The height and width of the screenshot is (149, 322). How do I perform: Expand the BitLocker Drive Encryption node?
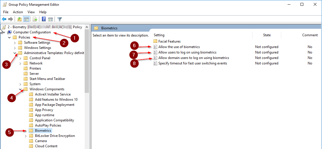26,136
